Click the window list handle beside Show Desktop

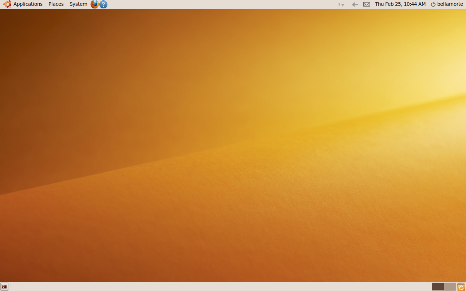11,287
